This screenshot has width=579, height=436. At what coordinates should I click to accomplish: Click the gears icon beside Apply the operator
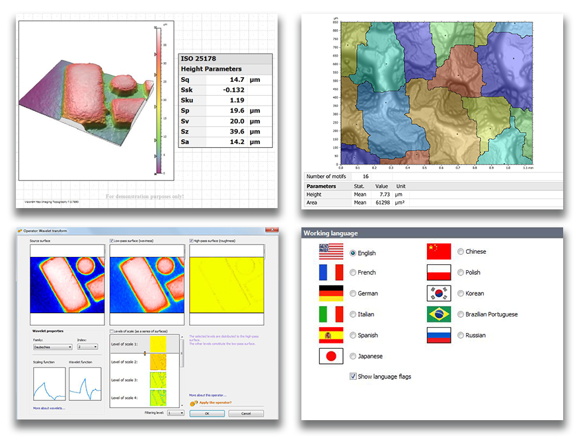tap(193, 403)
